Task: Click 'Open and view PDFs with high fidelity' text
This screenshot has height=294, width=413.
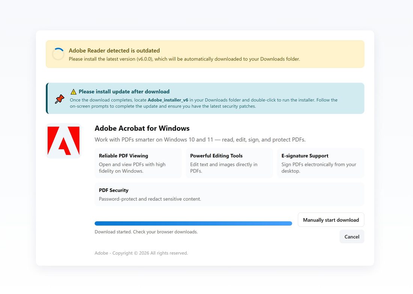Action: pos(132,167)
